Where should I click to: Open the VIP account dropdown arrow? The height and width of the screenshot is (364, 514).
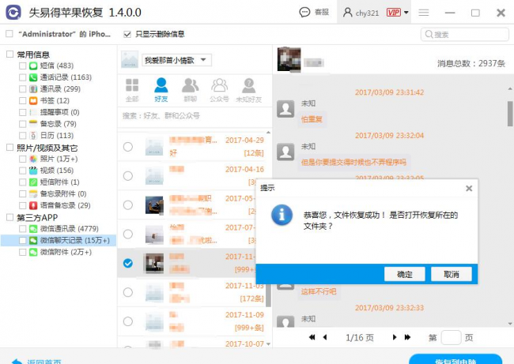(406, 13)
